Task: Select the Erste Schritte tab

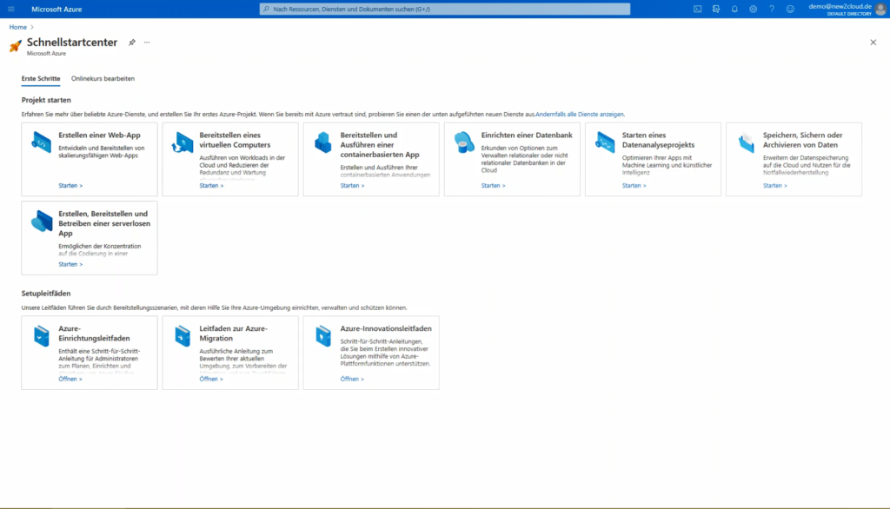Action: coord(41,79)
